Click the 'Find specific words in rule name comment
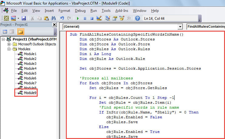Image resolution: width=225 pixels, height=139 pixels. (x=139, y=107)
